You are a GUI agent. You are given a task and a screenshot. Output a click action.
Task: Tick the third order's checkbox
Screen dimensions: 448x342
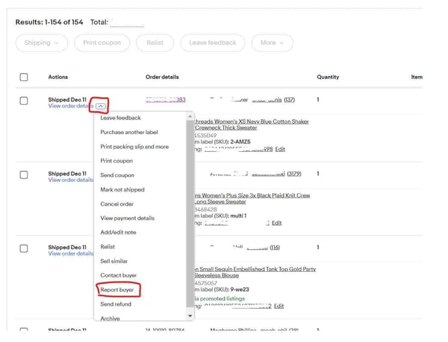(24, 248)
